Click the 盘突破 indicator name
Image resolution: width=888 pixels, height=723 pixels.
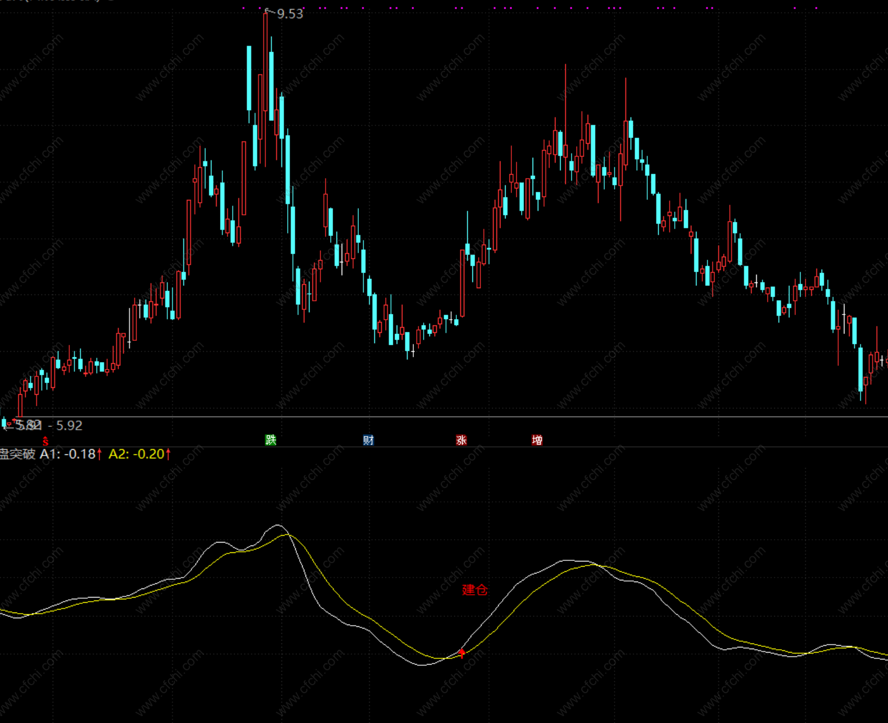tap(18, 454)
